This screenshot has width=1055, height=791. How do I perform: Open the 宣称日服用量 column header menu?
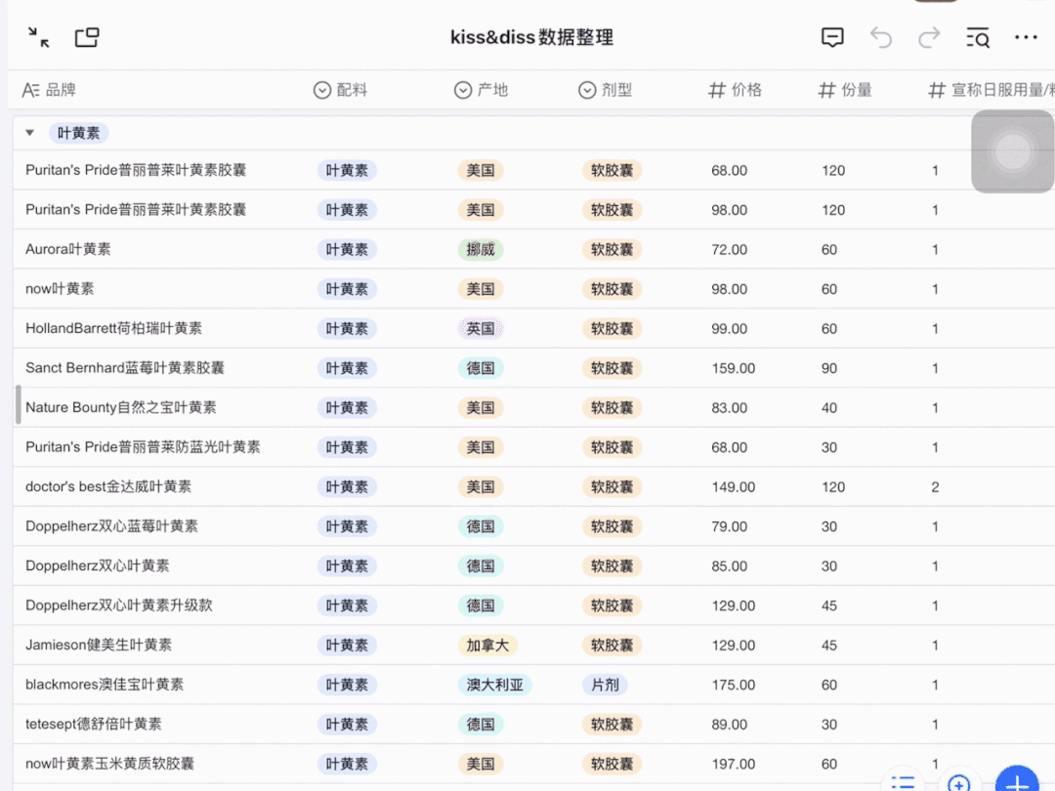(992, 90)
